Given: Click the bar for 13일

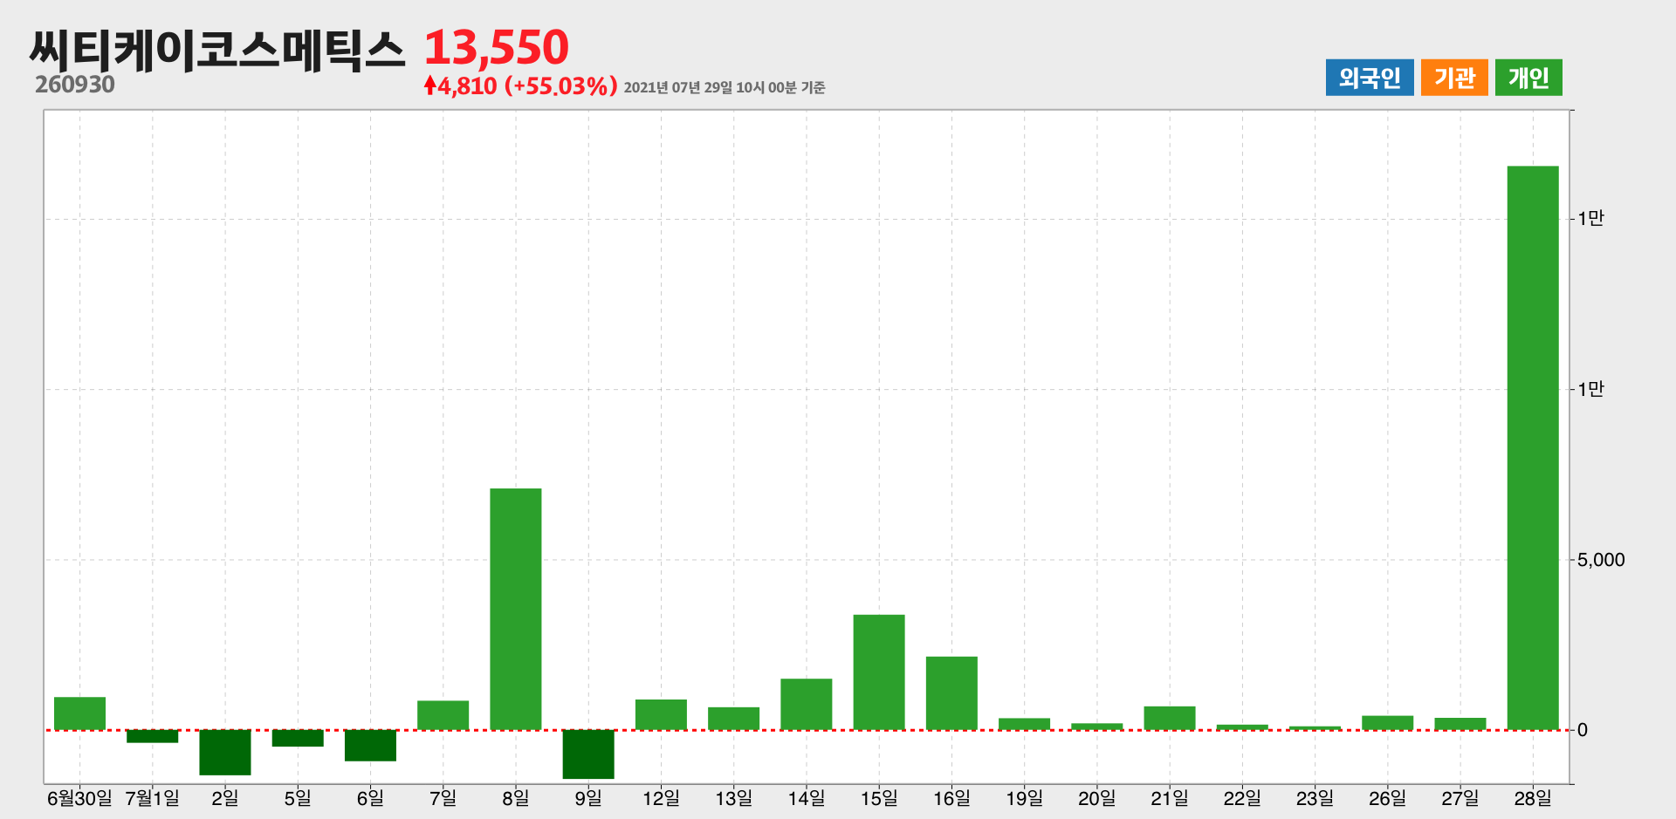Looking at the screenshot, I should [x=733, y=719].
